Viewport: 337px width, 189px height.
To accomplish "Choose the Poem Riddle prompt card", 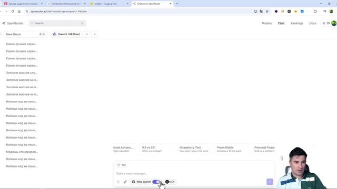I will click(x=232, y=149).
